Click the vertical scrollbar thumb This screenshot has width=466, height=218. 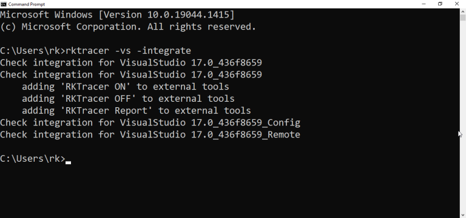[x=463, y=17]
